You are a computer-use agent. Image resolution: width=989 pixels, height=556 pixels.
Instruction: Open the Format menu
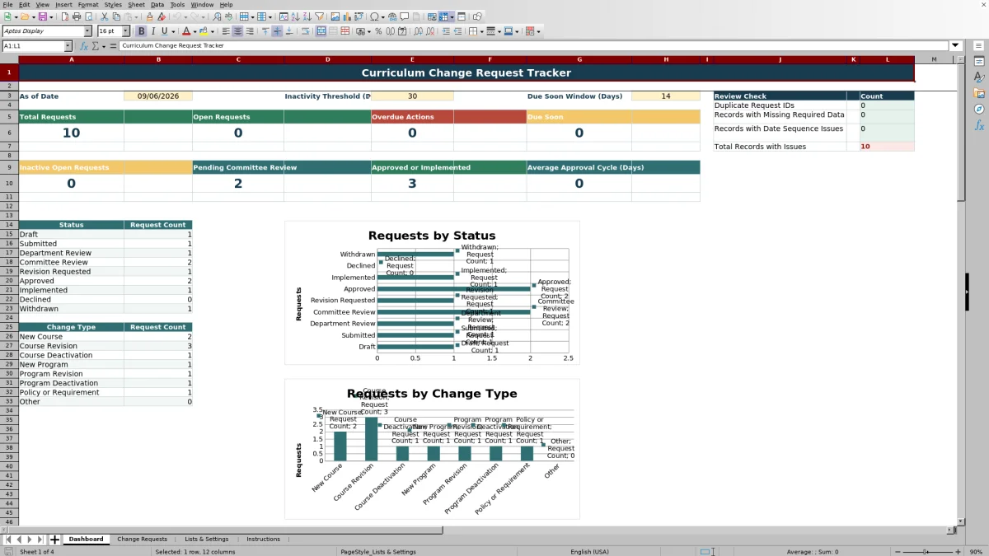(88, 5)
